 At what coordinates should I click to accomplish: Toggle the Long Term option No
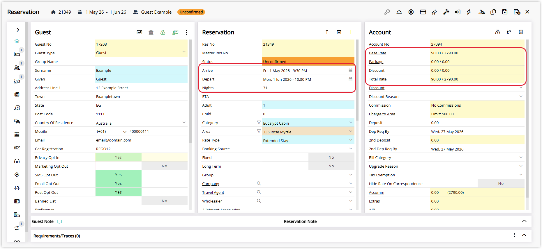(x=331, y=166)
